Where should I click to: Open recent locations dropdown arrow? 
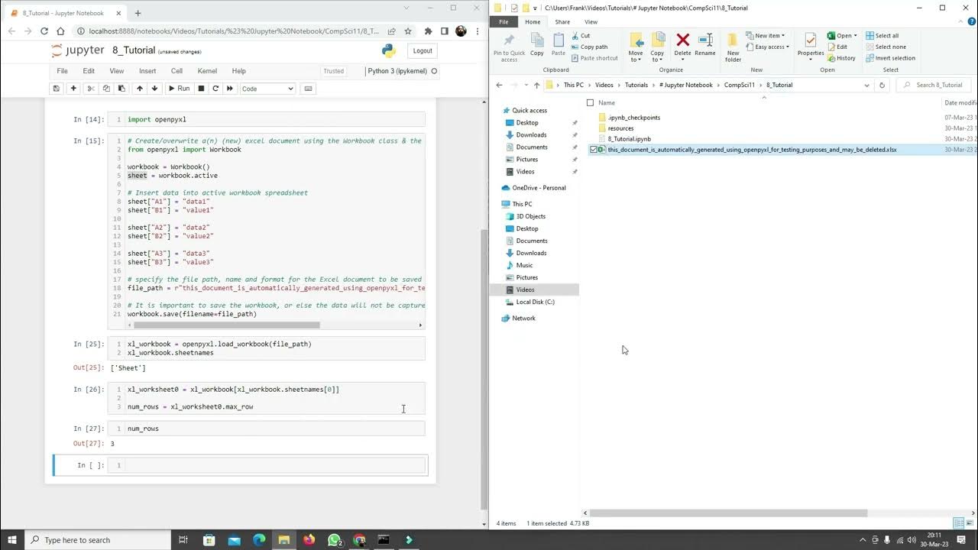click(x=526, y=85)
